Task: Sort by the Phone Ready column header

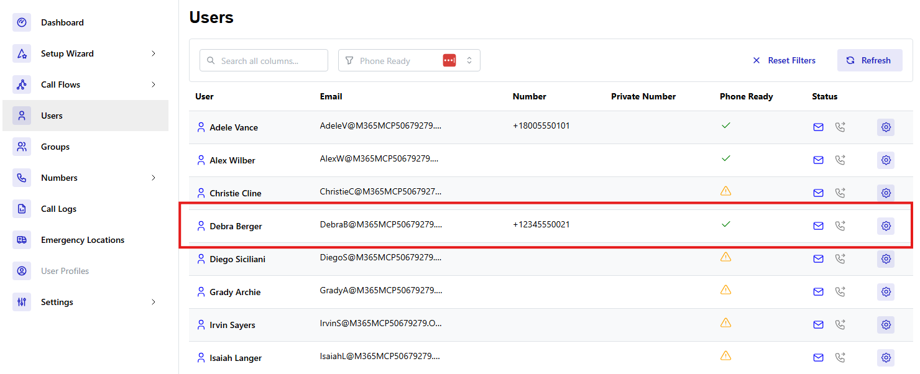Action: (746, 96)
